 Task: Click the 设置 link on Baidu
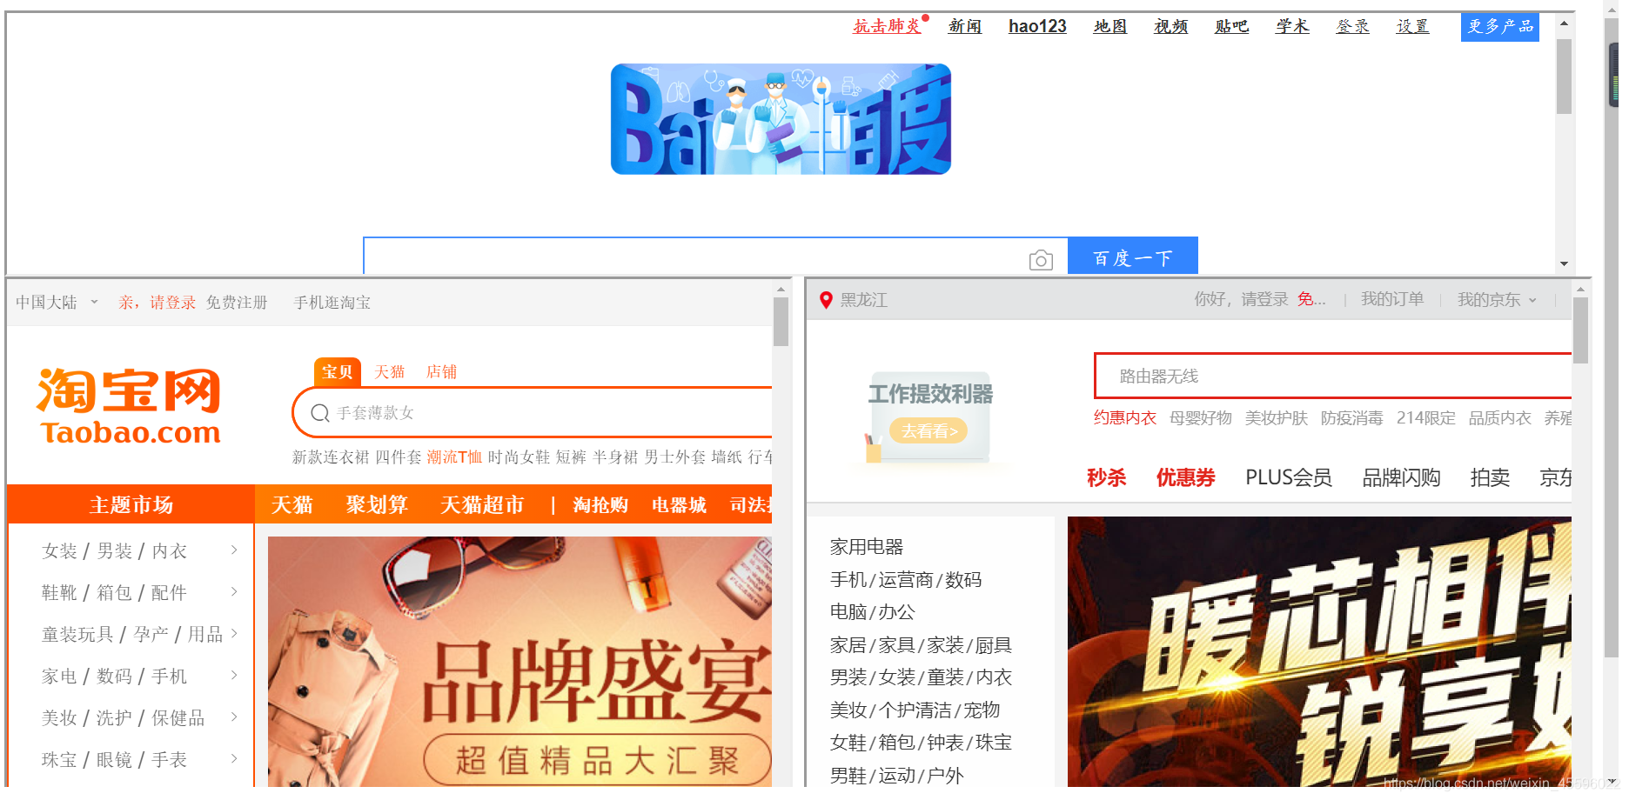coord(1413,26)
